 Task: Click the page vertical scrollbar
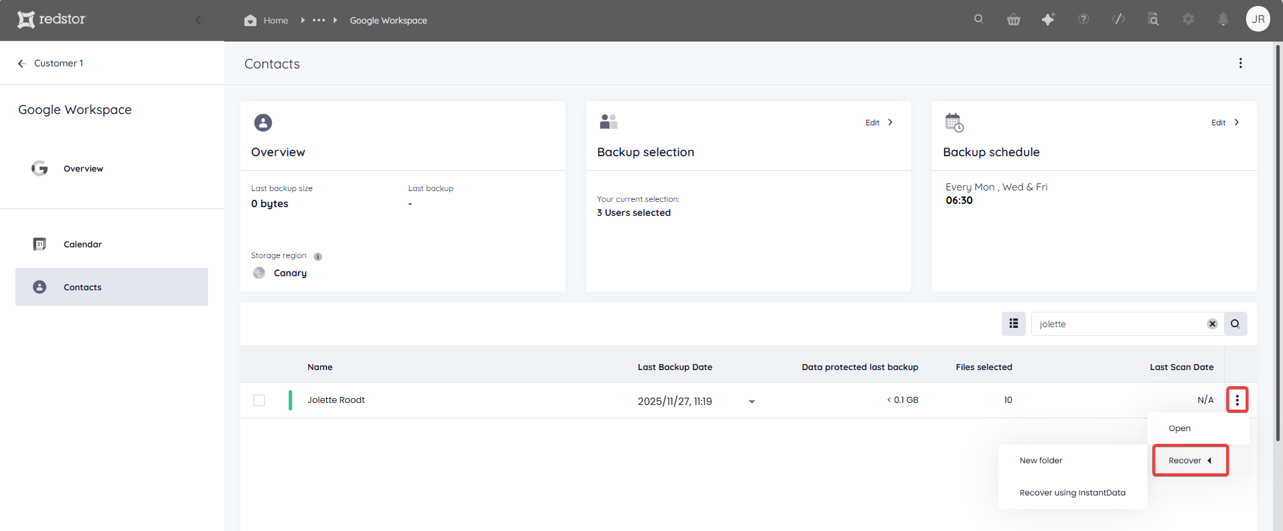click(x=1278, y=241)
